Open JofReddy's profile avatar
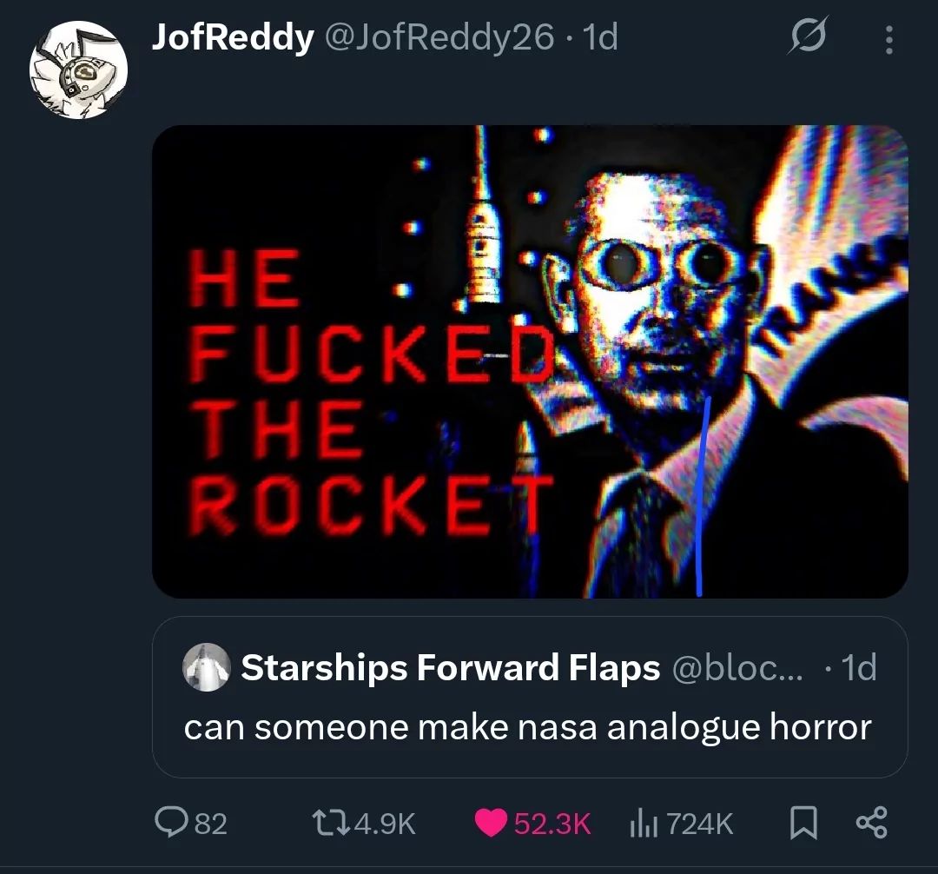 click(x=78, y=70)
